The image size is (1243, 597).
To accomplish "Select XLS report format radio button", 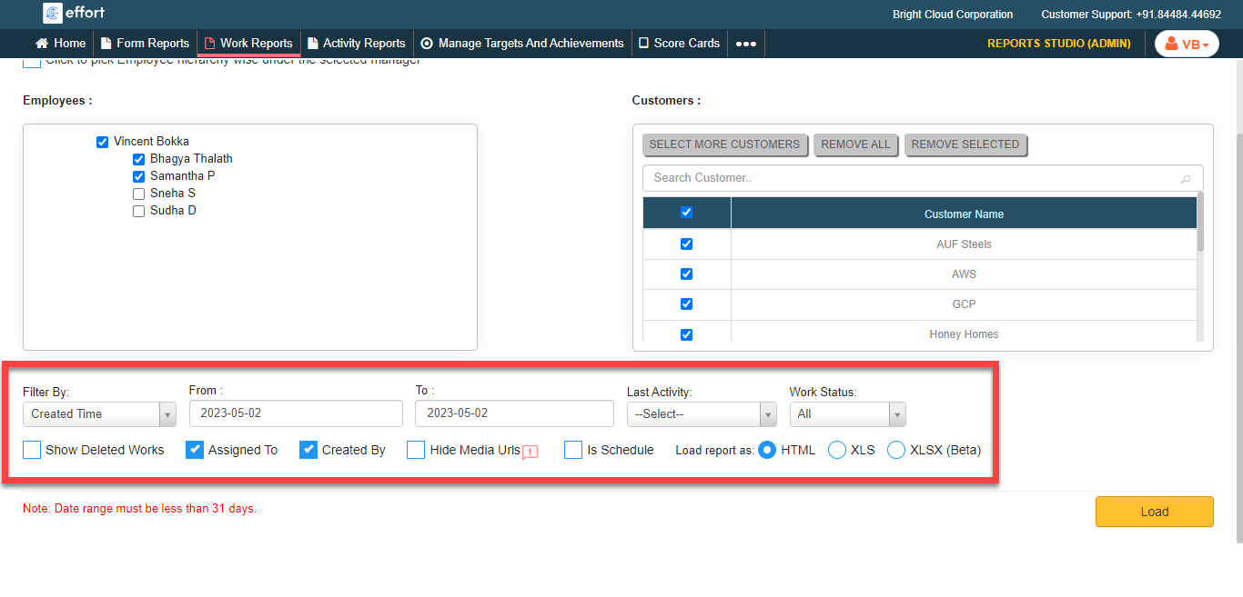I will click(837, 450).
